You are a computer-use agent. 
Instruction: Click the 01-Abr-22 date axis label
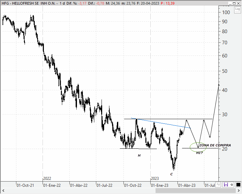(79, 185)
